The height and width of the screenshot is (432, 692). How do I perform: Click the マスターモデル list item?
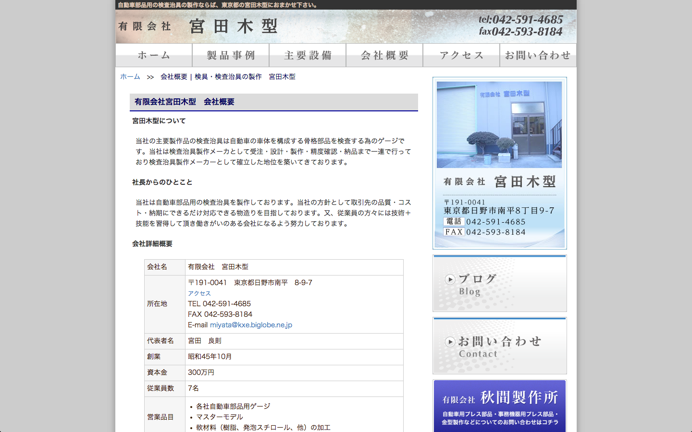[220, 417]
